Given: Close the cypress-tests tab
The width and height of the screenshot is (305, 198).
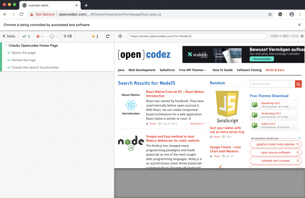Looking at the screenshot, I should click(x=77, y=5).
